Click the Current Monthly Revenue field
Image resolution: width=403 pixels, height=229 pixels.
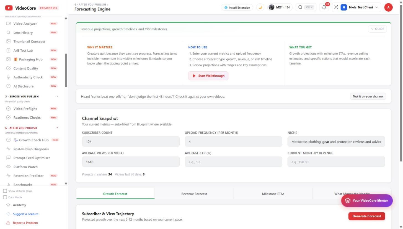pos(336,162)
